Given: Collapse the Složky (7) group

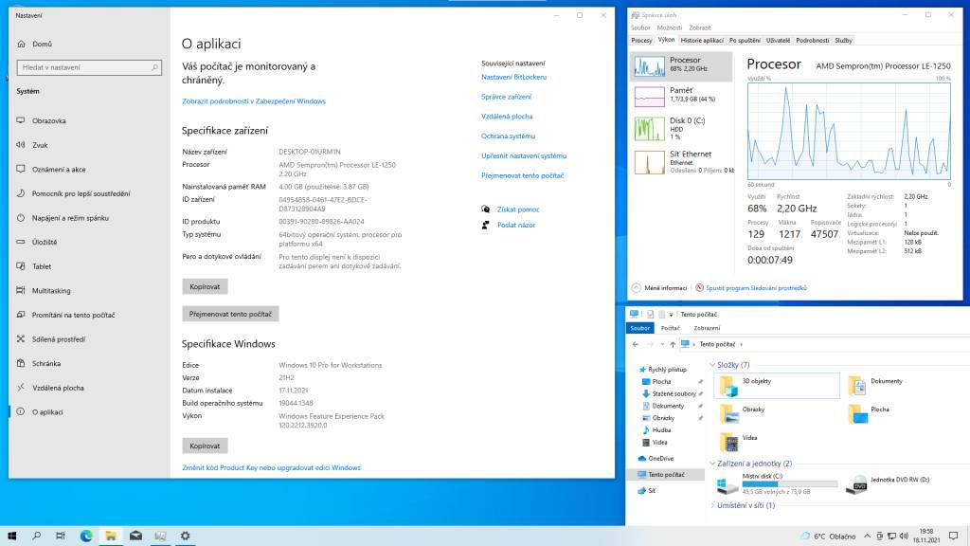Looking at the screenshot, I should pos(712,365).
